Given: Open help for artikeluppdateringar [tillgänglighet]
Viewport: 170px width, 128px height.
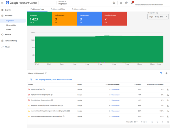Looking at the screenshot, I should tap(69, 111).
